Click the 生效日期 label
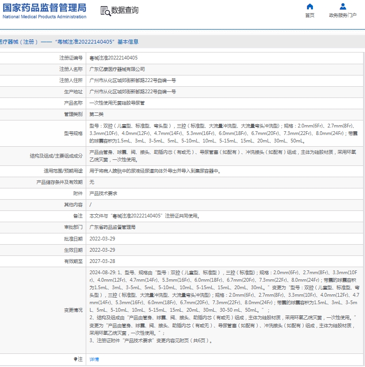This screenshot has height=367, width=365. click(x=73, y=250)
